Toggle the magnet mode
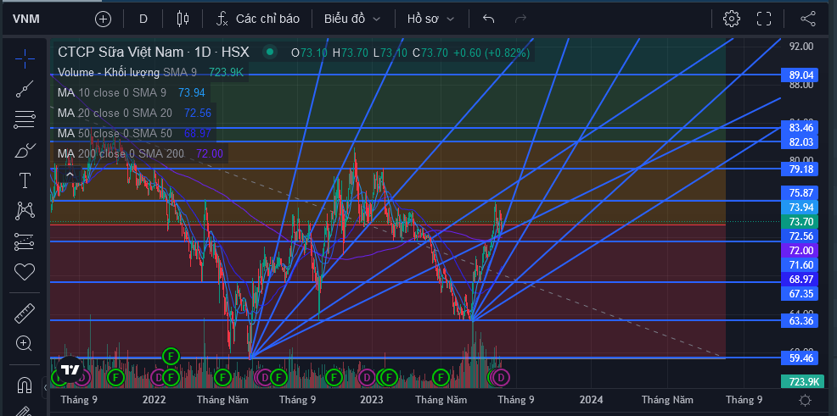Viewport: 837px width, 416px height. (x=25, y=385)
